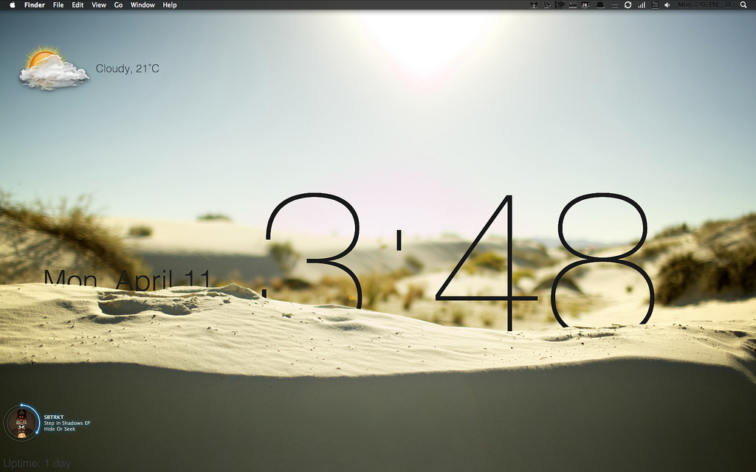Click the Uptime: 1 day text
This screenshot has height=472, width=756.
tap(37, 463)
